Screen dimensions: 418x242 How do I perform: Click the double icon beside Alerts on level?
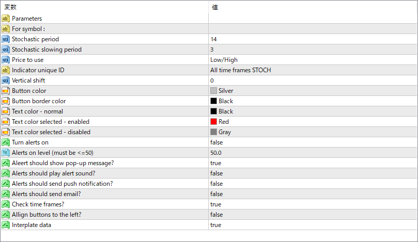click(x=5, y=153)
